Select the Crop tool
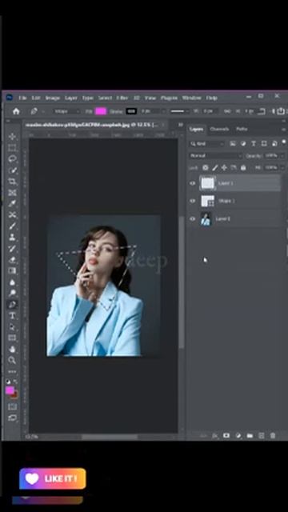This screenshot has height=512, width=288. (13, 182)
